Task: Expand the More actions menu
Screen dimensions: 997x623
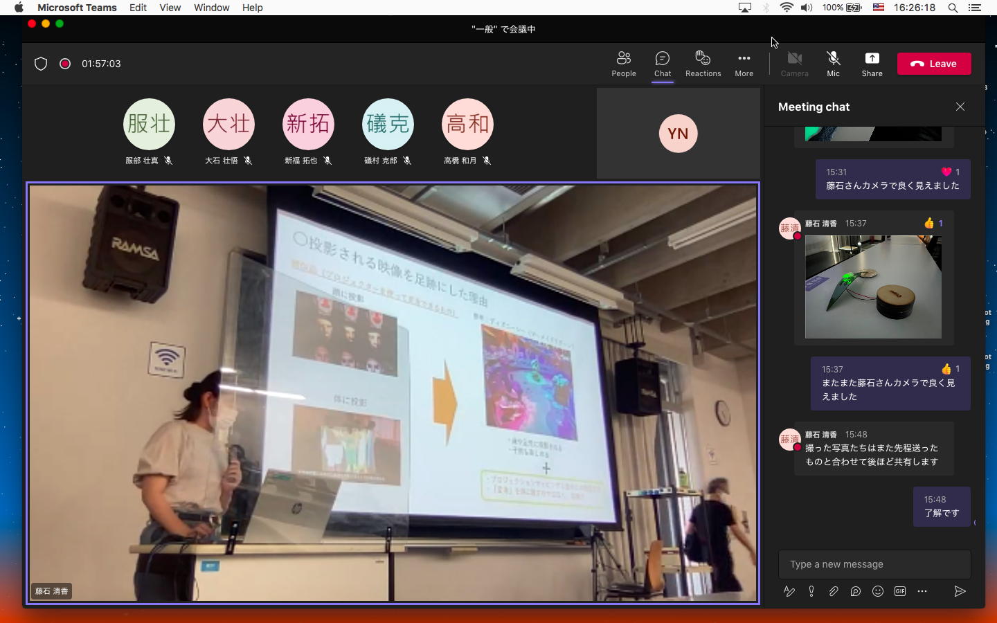Action: tap(744, 64)
